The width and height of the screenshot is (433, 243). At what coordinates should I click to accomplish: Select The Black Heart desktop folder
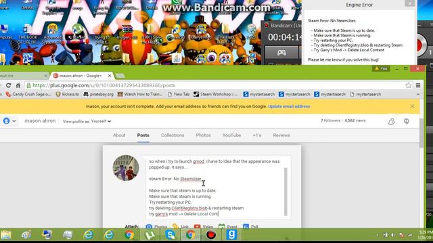(226, 34)
